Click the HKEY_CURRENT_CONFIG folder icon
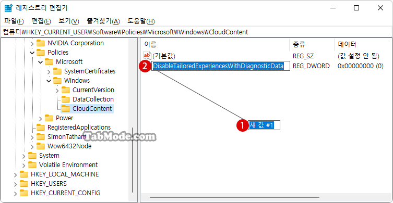Viewport: 393px width, 203px height. [24, 193]
